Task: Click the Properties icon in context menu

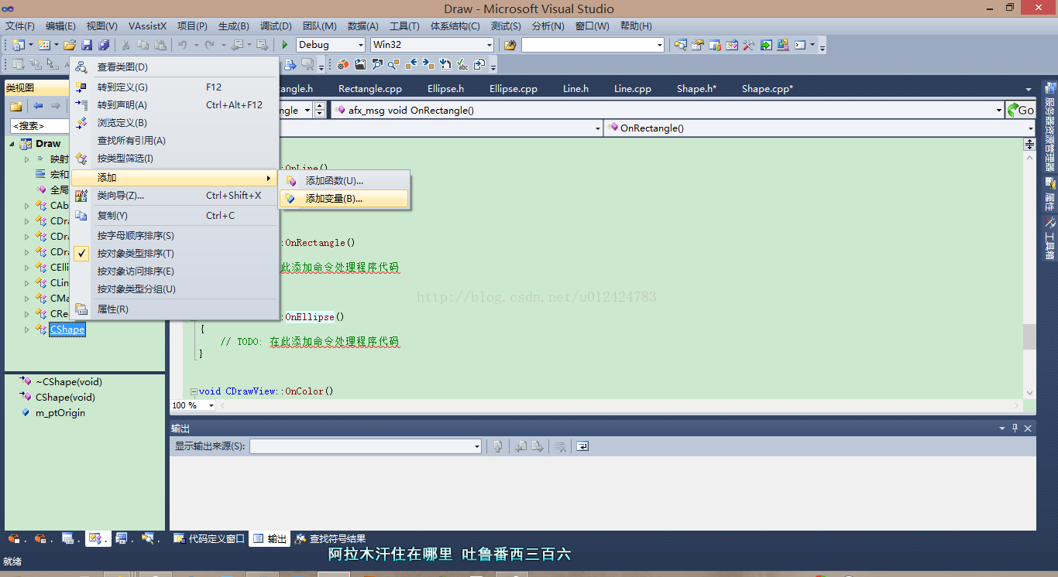Action: pos(81,309)
